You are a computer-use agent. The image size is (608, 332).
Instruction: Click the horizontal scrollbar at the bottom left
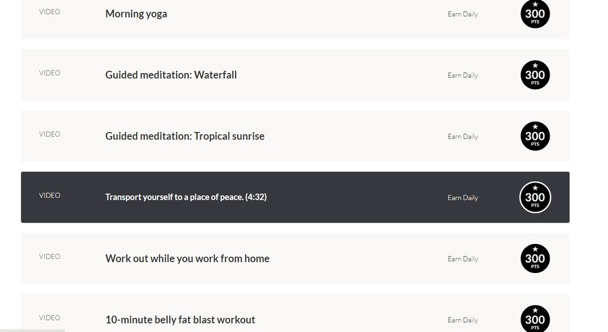[x=32, y=330]
